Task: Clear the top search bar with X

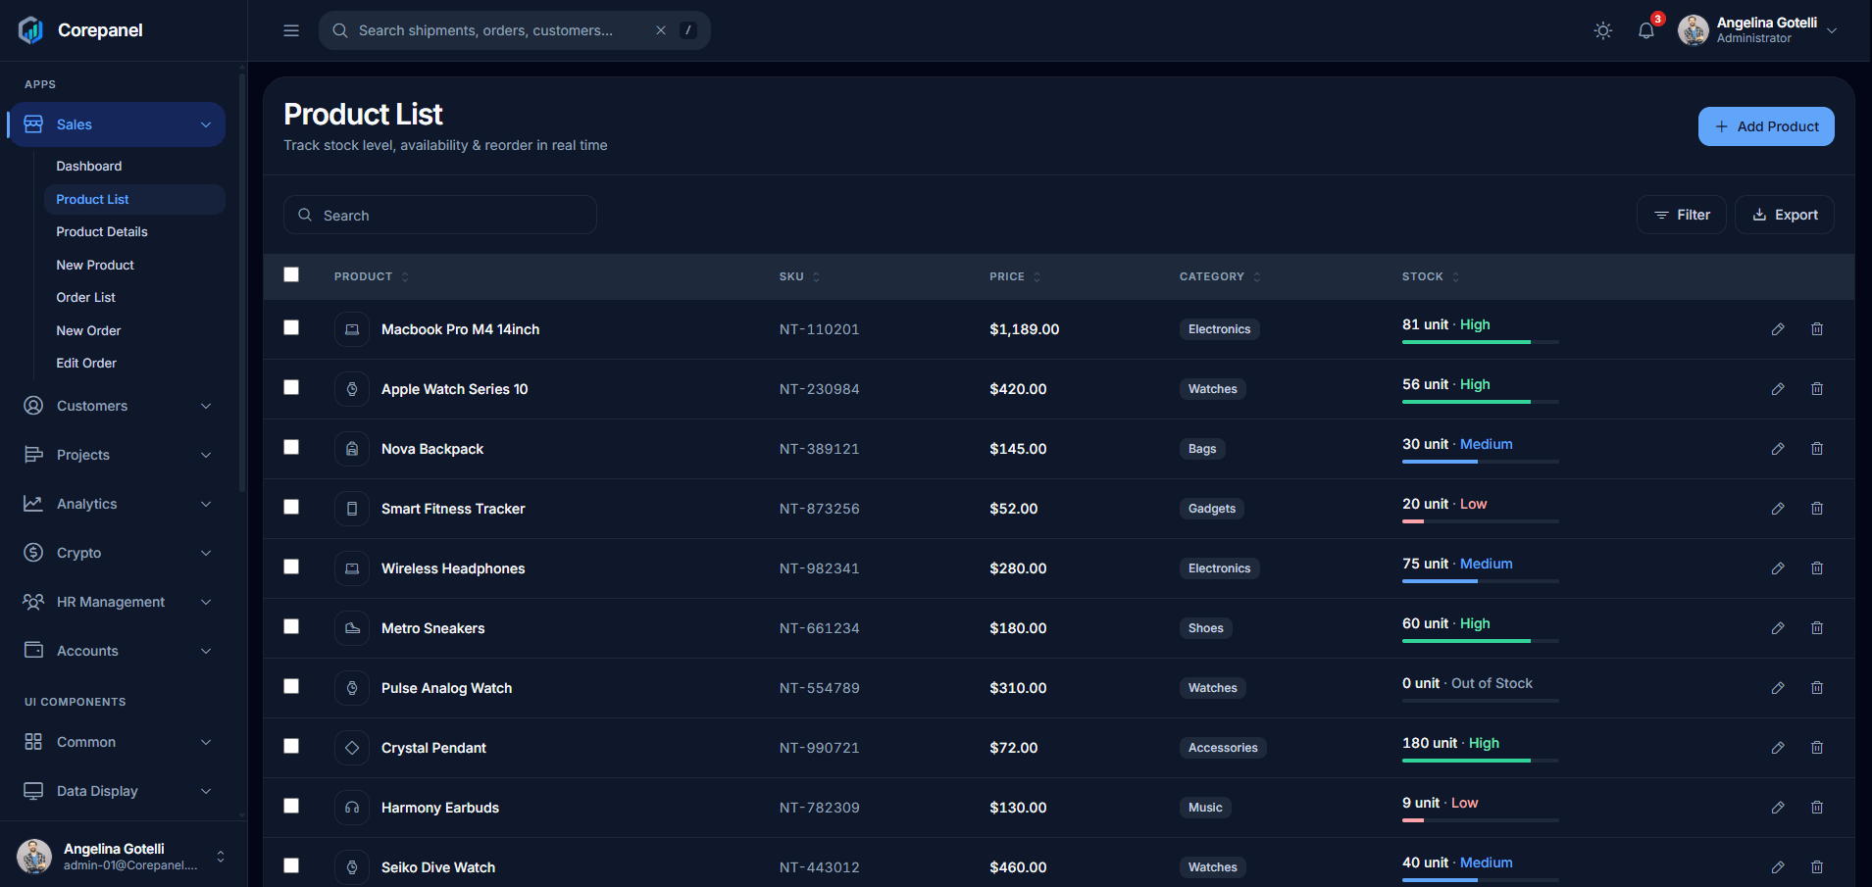Action: tap(661, 30)
